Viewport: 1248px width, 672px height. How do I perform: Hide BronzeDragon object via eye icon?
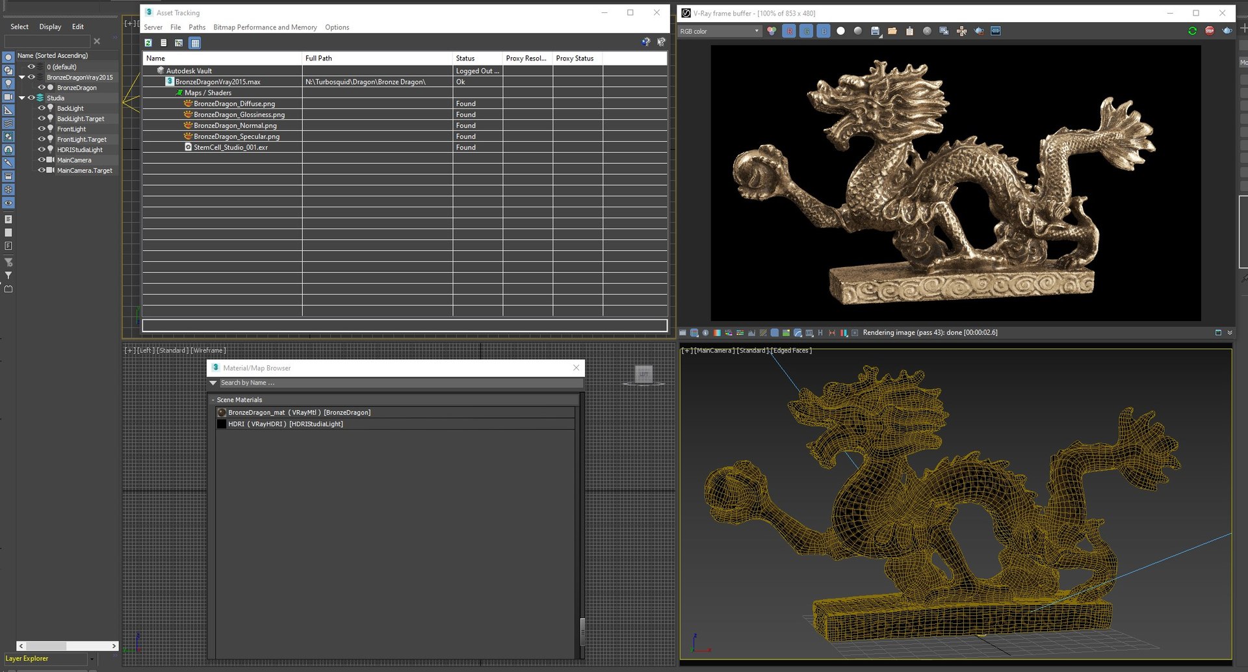pyautogui.click(x=42, y=87)
